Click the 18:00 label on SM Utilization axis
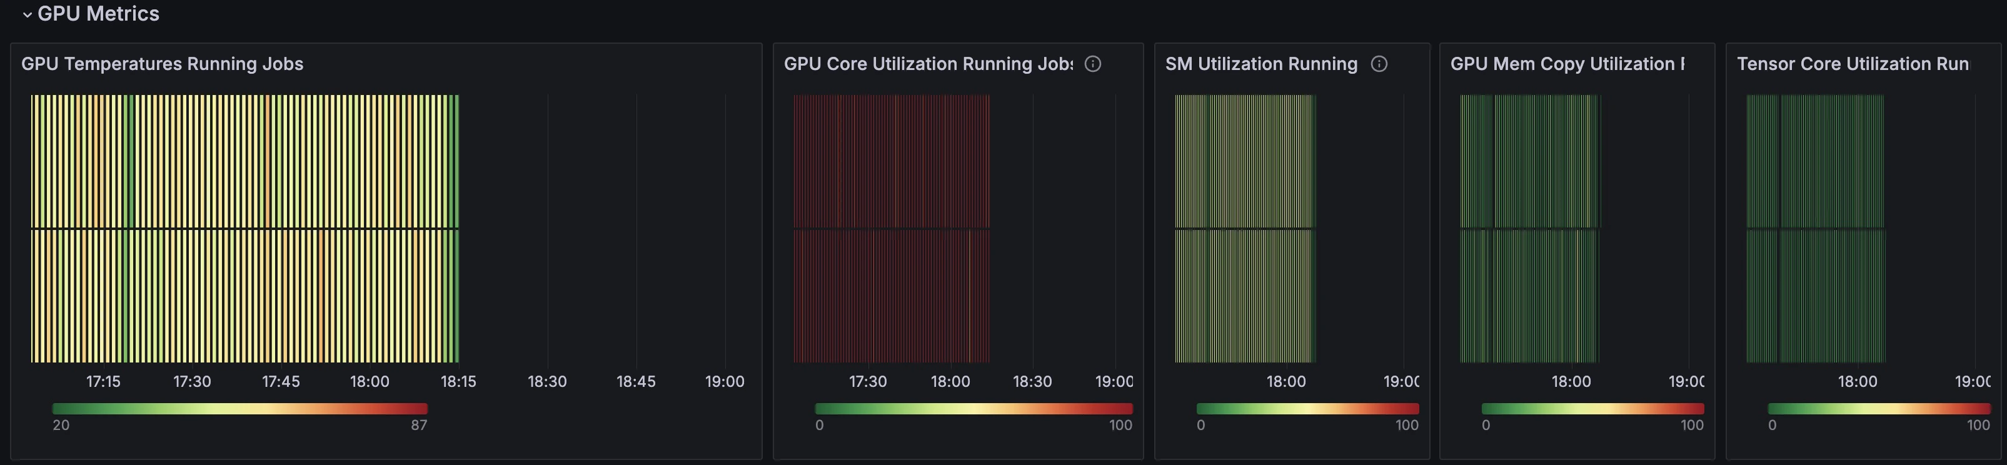 click(x=1285, y=382)
